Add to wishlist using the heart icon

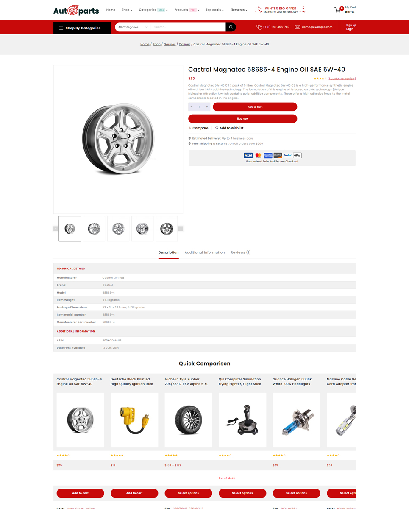(217, 128)
